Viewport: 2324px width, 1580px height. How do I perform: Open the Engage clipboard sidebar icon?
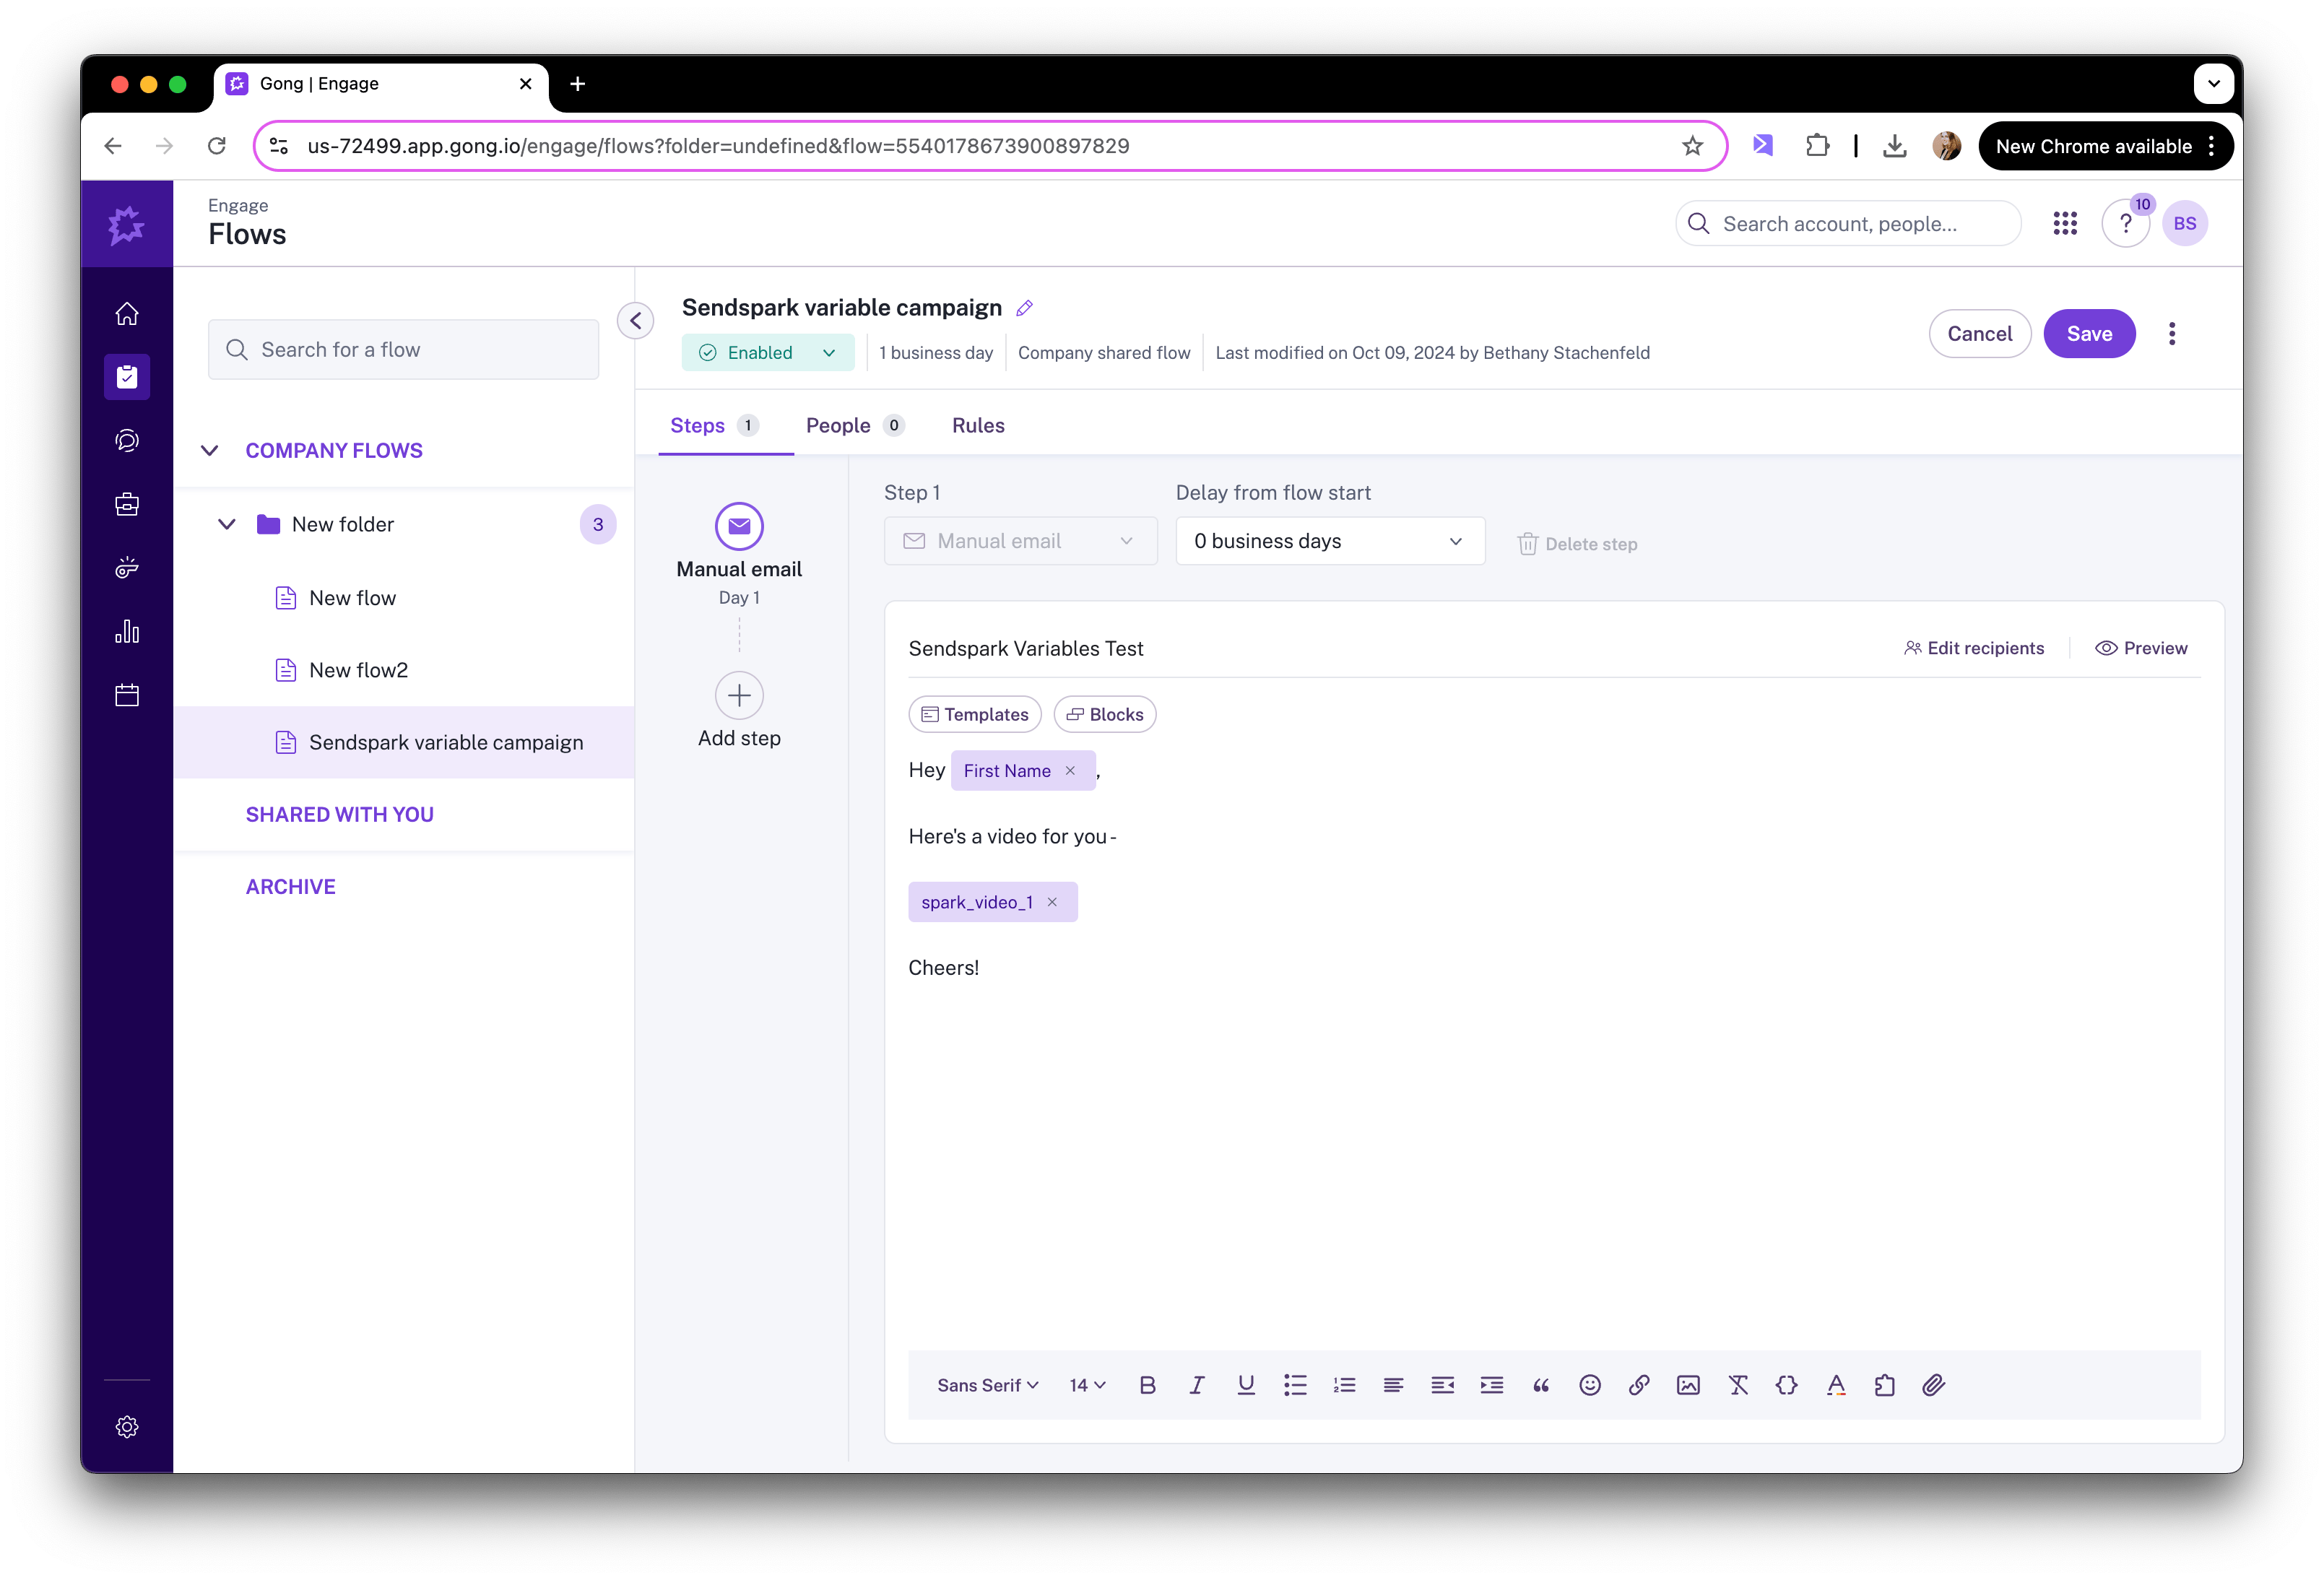click(127, 377)
